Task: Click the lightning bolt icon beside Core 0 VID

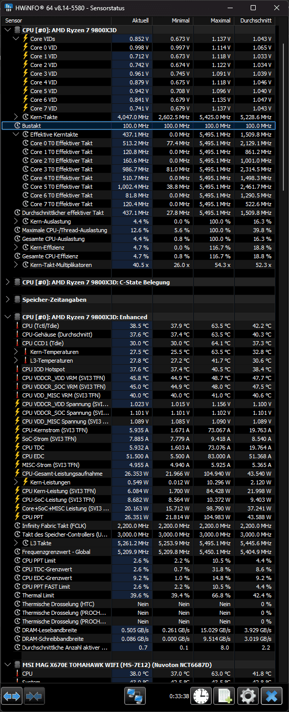Action: 26,48
